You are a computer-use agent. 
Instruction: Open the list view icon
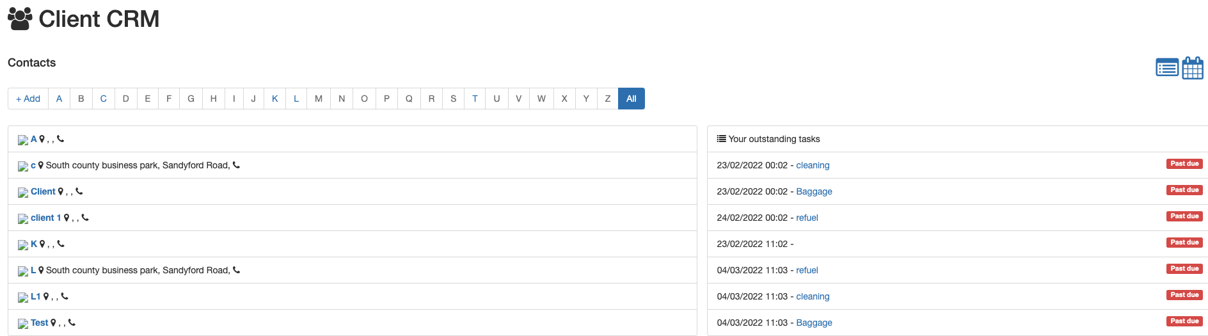pos(1167,67)
